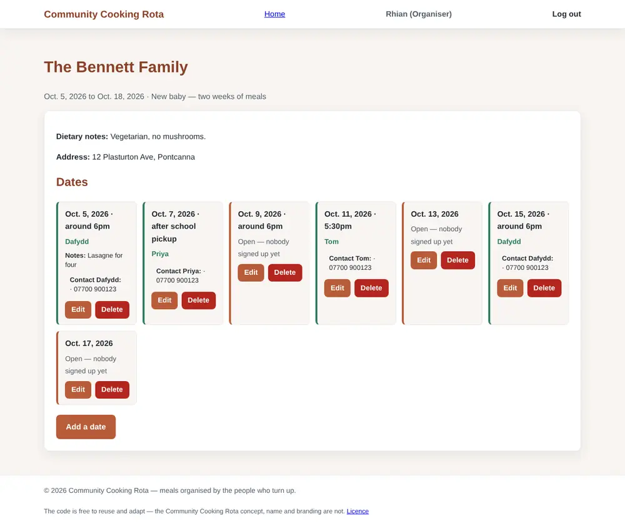This screenshot has height=526, width=625.
Task: Click the Dafydd name on Oct. 15 card
Action: coord(509,242)
